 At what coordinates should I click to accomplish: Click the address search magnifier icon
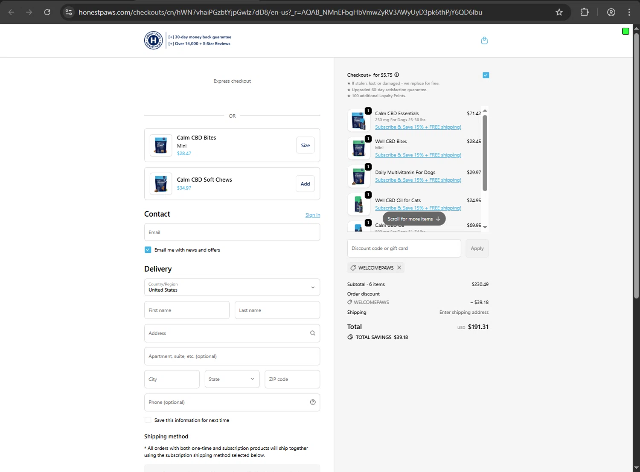(x=313, y=333)
